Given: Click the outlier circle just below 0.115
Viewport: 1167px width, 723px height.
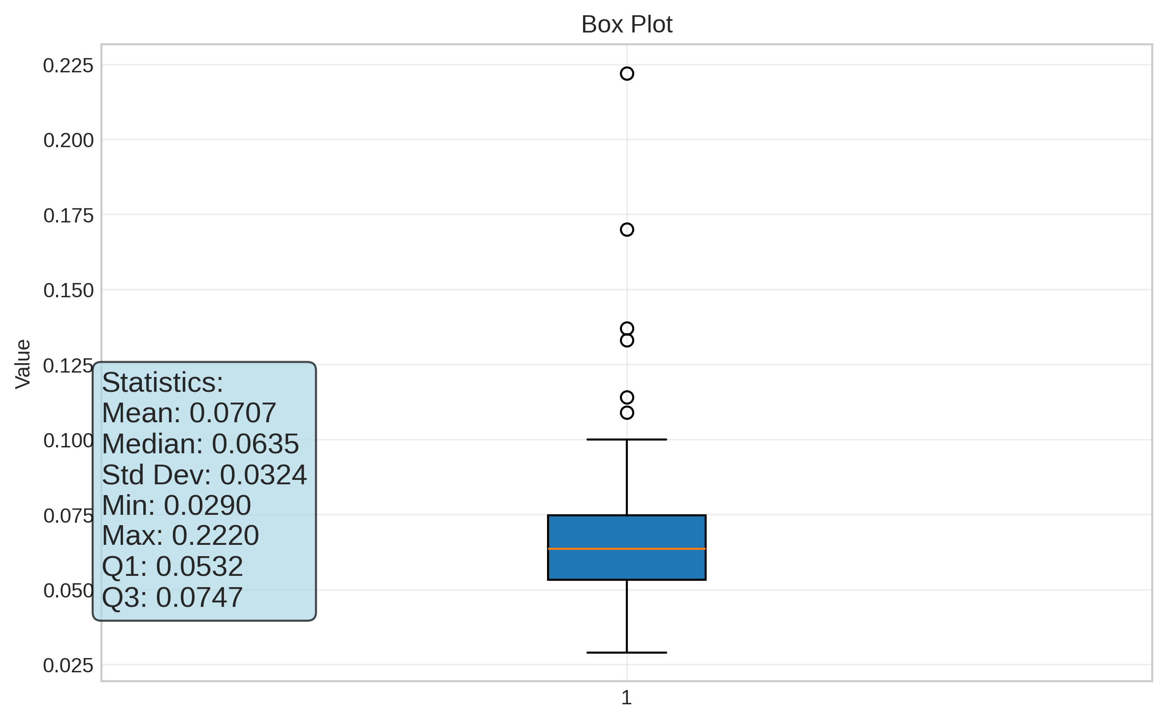Looking at the screenshot, I should point(627,397).
